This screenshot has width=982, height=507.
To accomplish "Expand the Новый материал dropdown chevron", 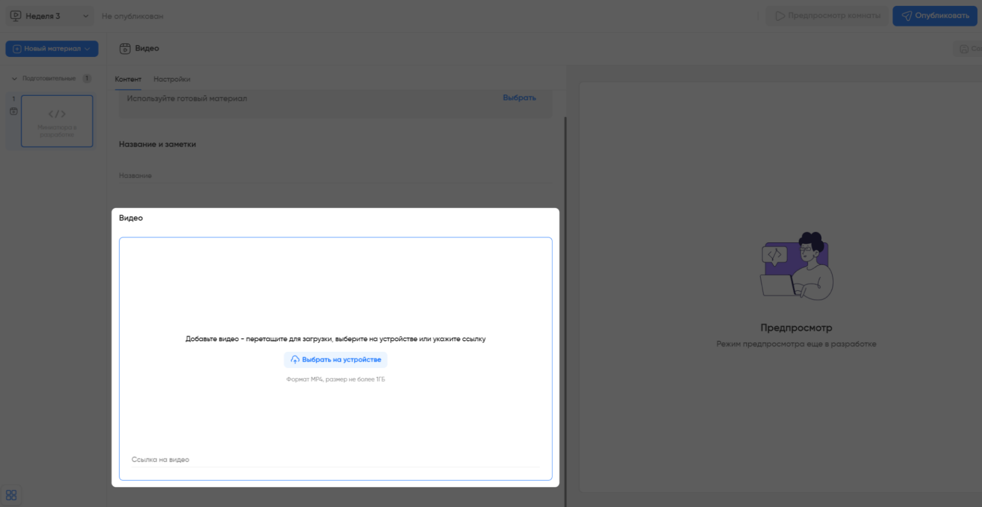I will 87,49.
